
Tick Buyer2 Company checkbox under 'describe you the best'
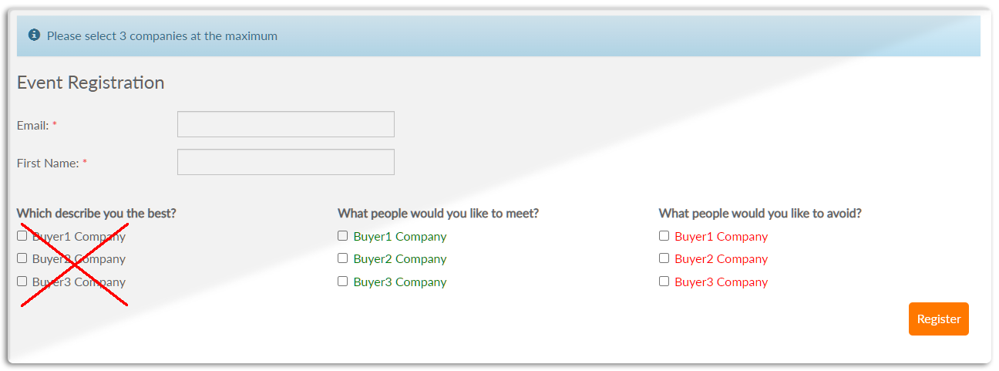(22, 258)
